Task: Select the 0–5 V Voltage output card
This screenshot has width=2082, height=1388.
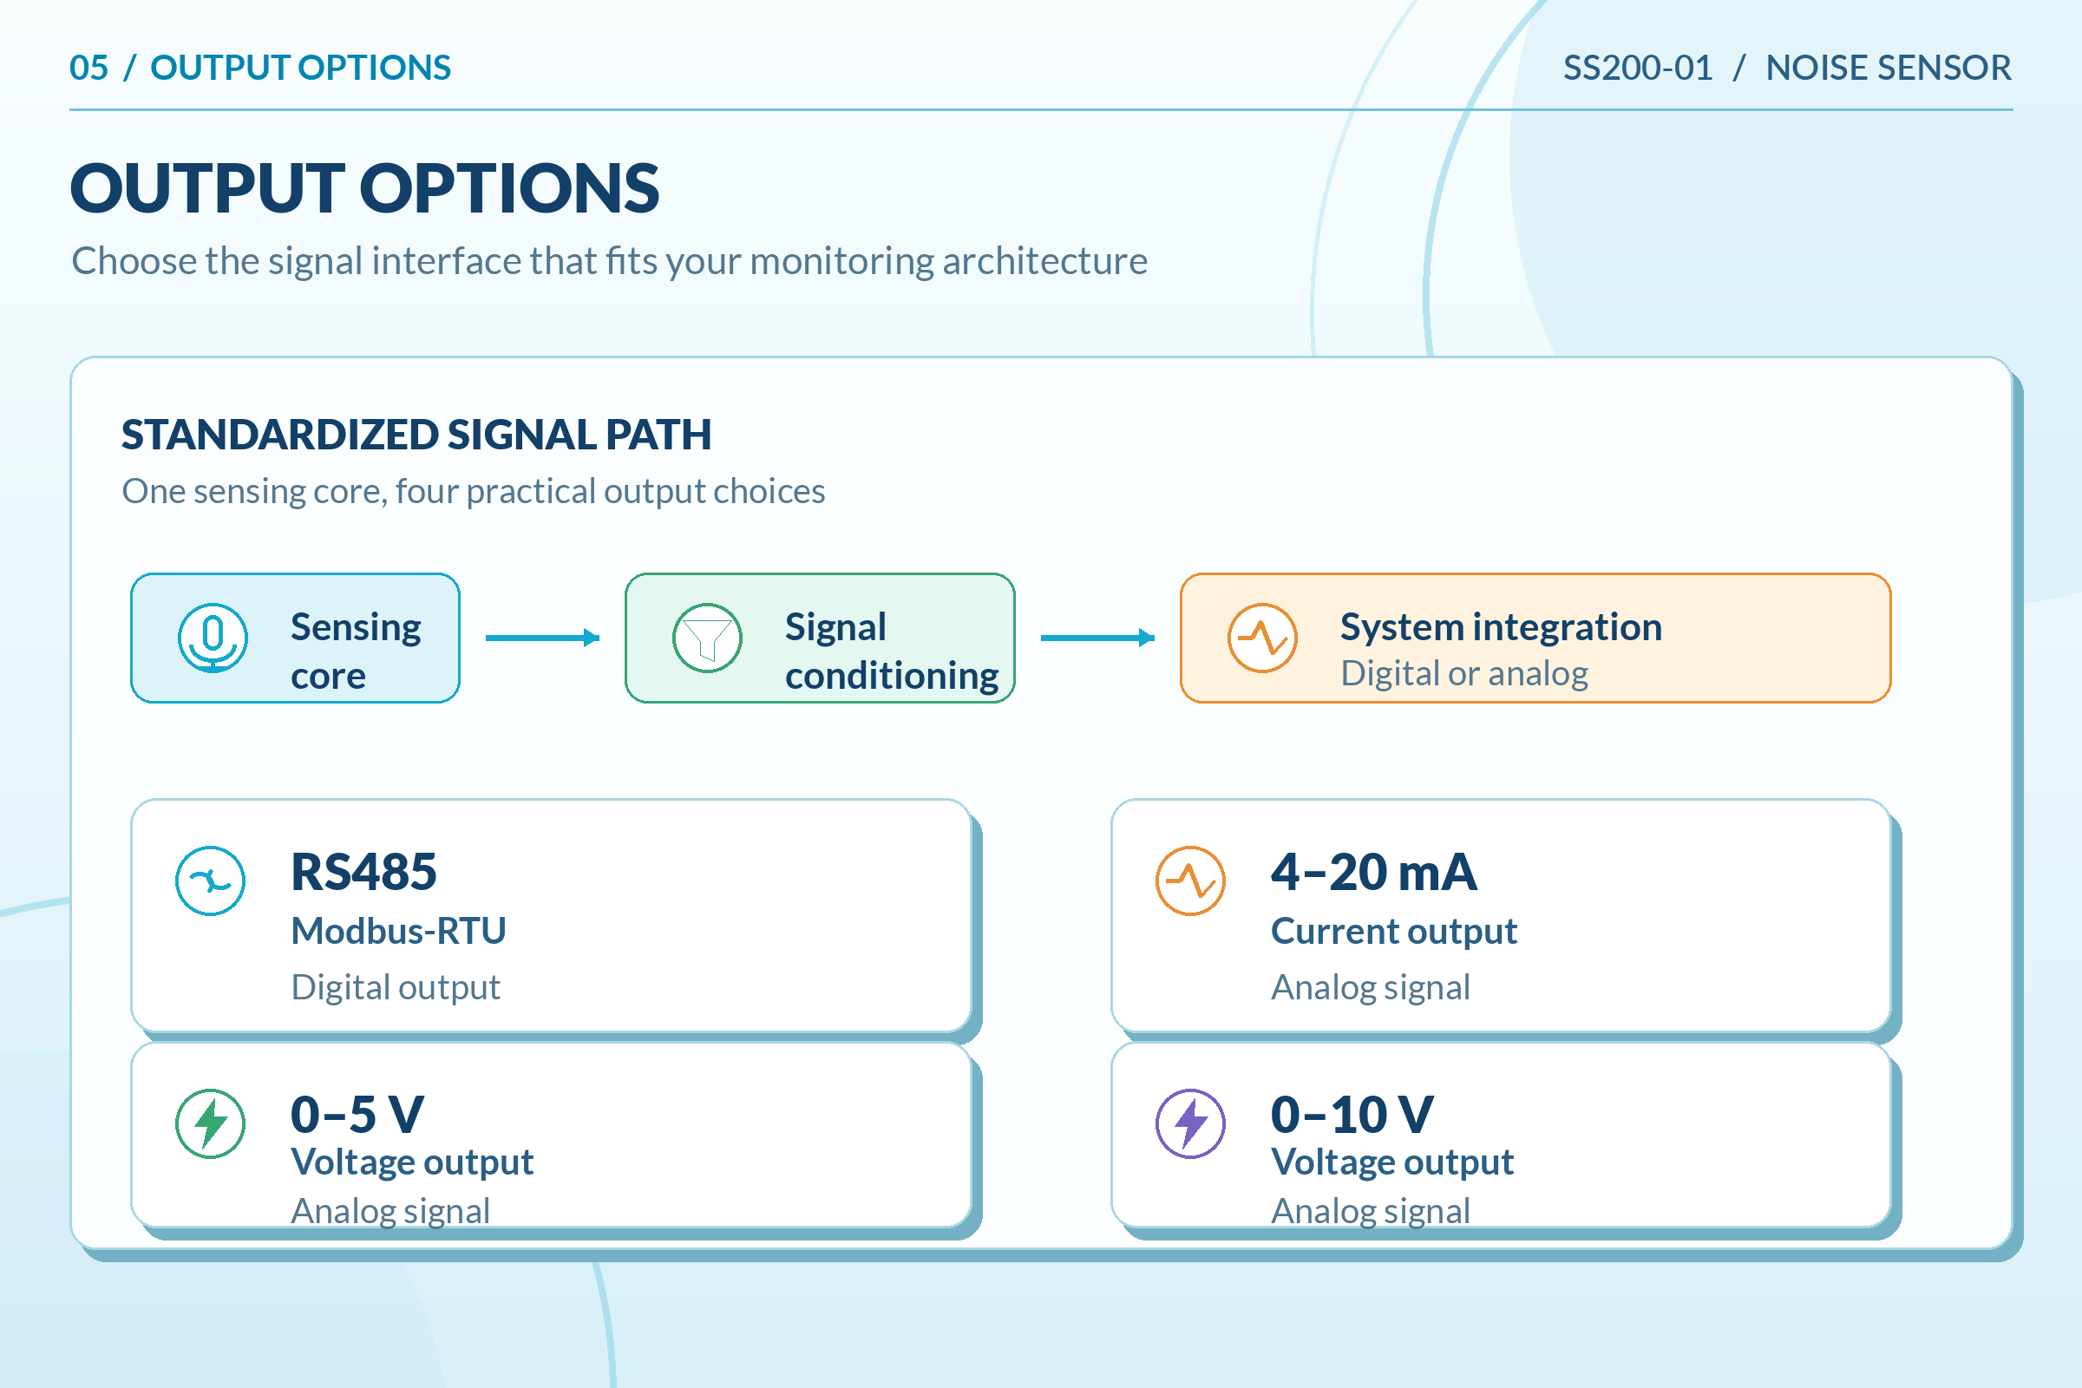Action: click(552, 1135)
